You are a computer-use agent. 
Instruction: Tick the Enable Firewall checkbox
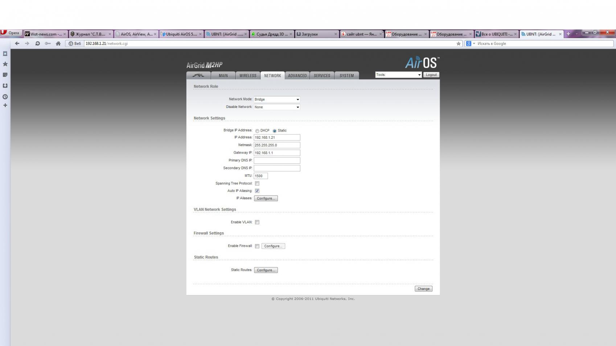257,246
